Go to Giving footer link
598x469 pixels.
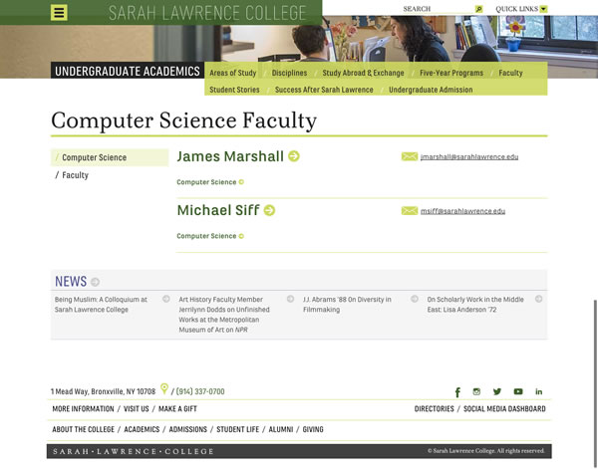313,429
